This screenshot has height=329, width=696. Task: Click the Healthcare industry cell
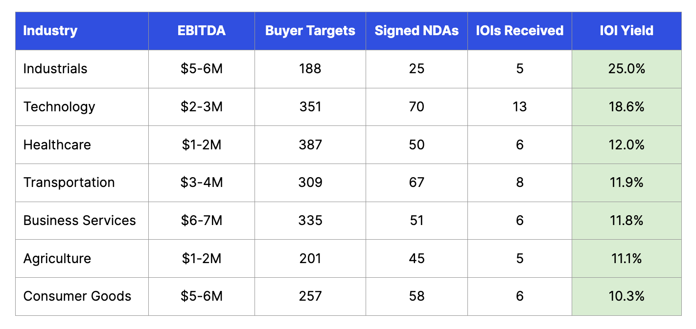click(x=57, y=145)
